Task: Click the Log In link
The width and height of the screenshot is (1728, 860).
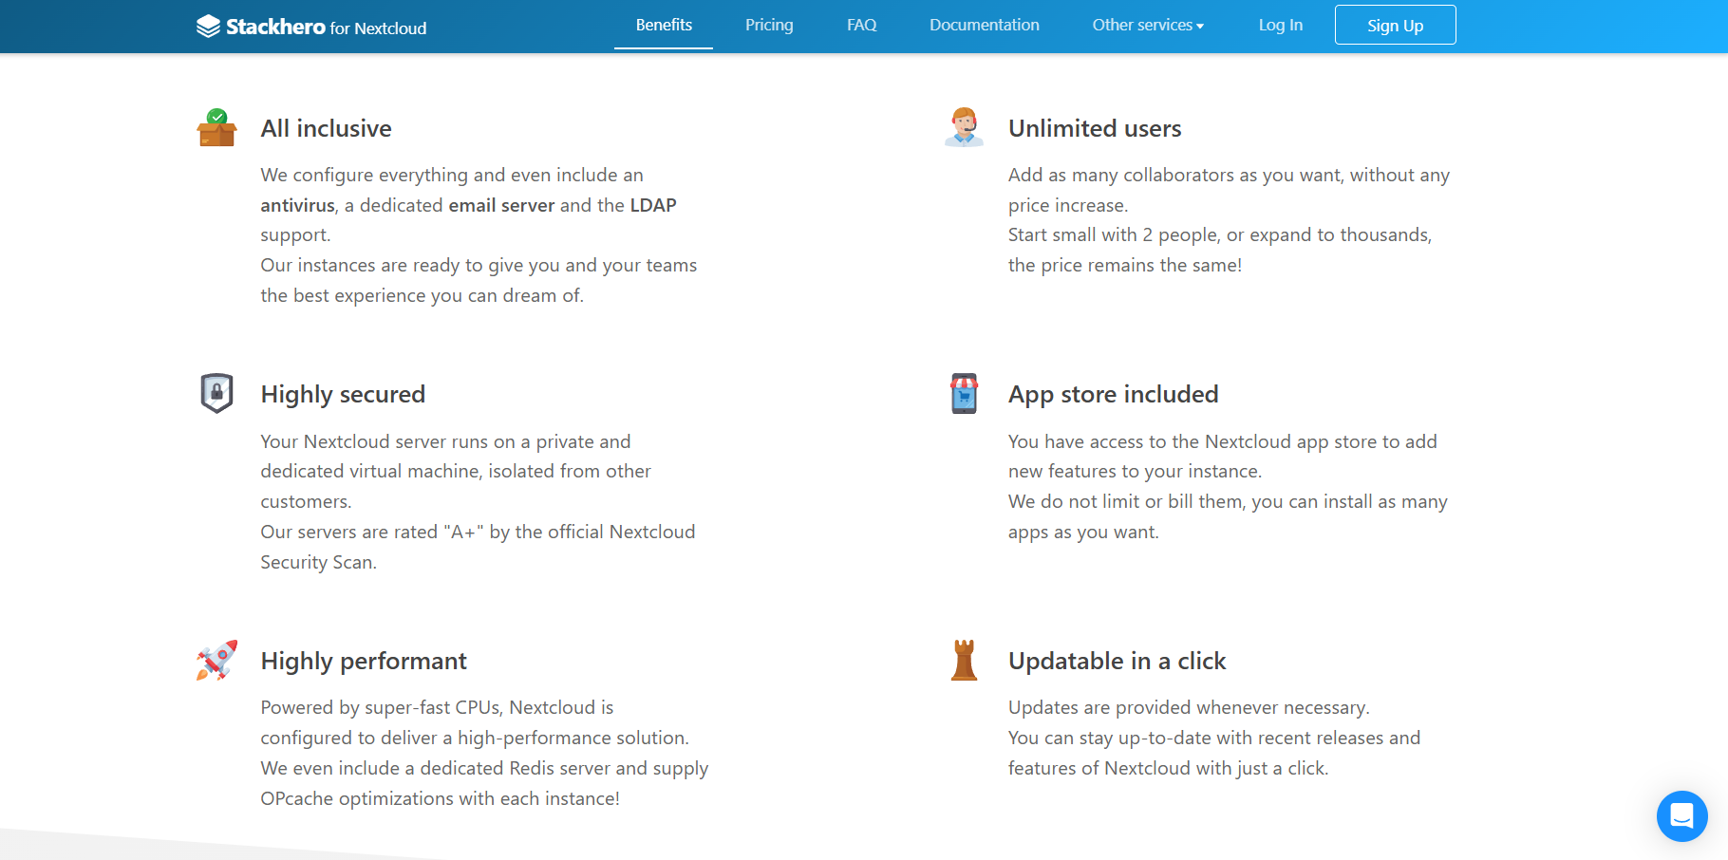Action: pyautogui.click(x=1280, y=26)
